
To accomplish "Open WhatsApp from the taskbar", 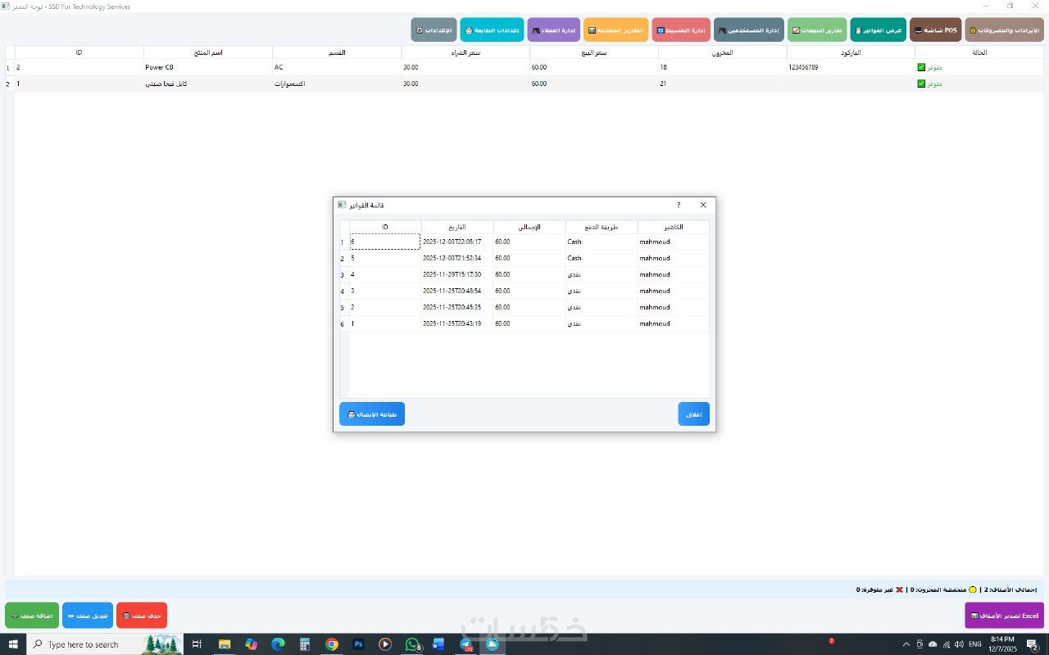I will [x=412, y=644].
